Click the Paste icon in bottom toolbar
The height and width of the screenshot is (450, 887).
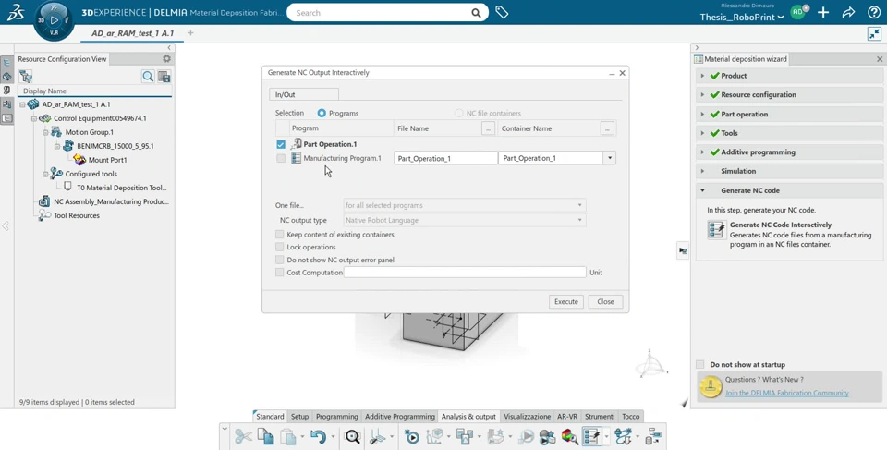click(x=288, y=436)
